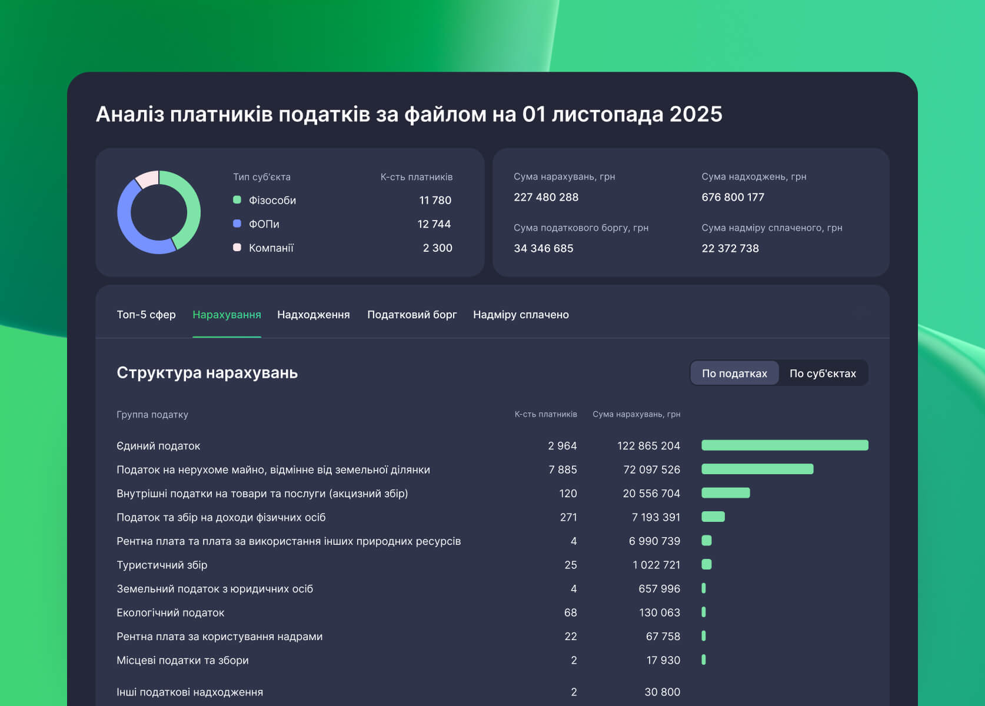The image size is (985, 706).
Task: Select the Єдиний податок progress bar
Action: pos(785,445)
